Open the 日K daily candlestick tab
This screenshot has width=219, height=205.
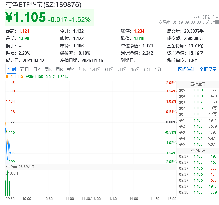[x=37, y=69]
